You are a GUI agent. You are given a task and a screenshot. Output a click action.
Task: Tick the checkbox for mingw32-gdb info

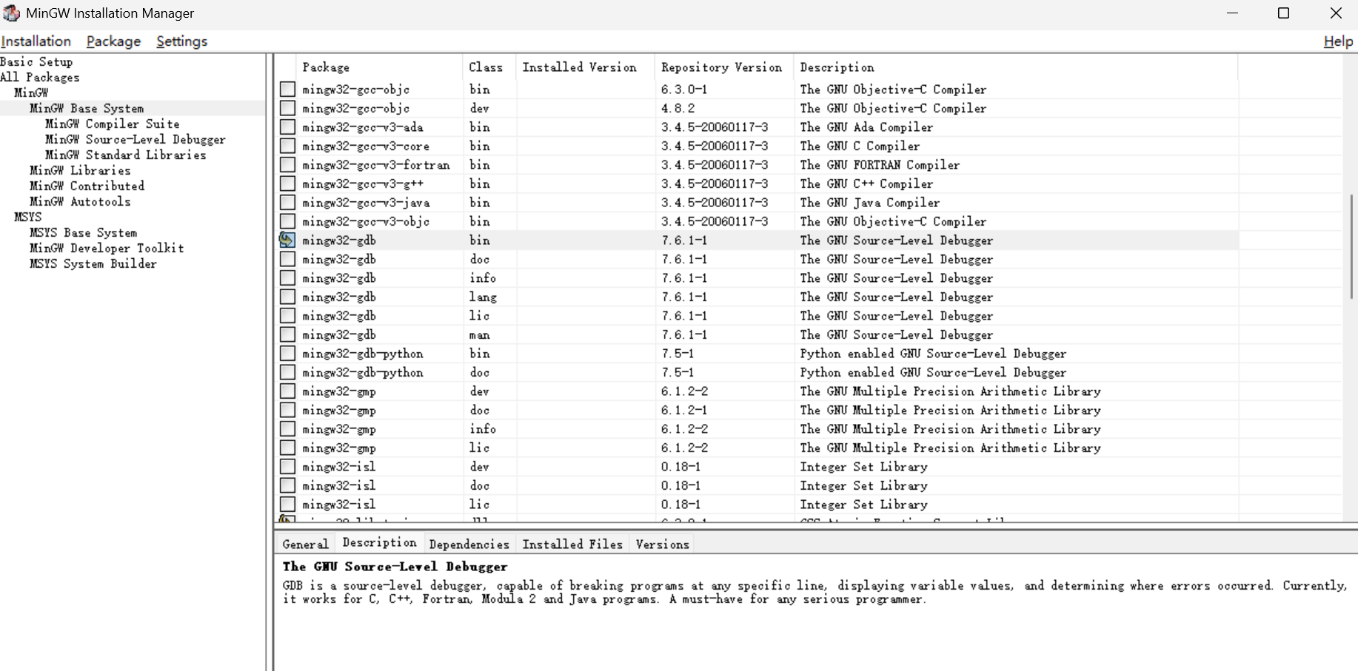point(287,277)
